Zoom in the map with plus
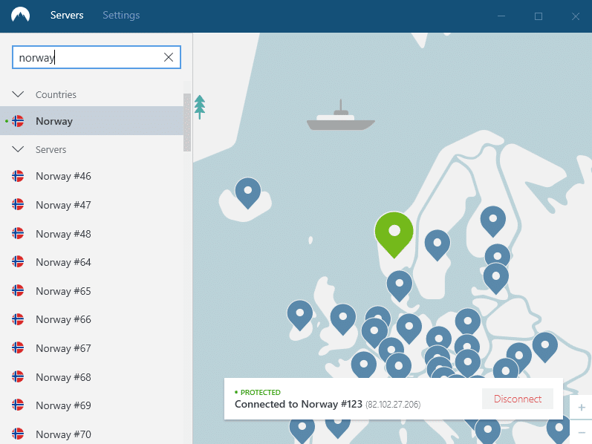 (582, 408)
